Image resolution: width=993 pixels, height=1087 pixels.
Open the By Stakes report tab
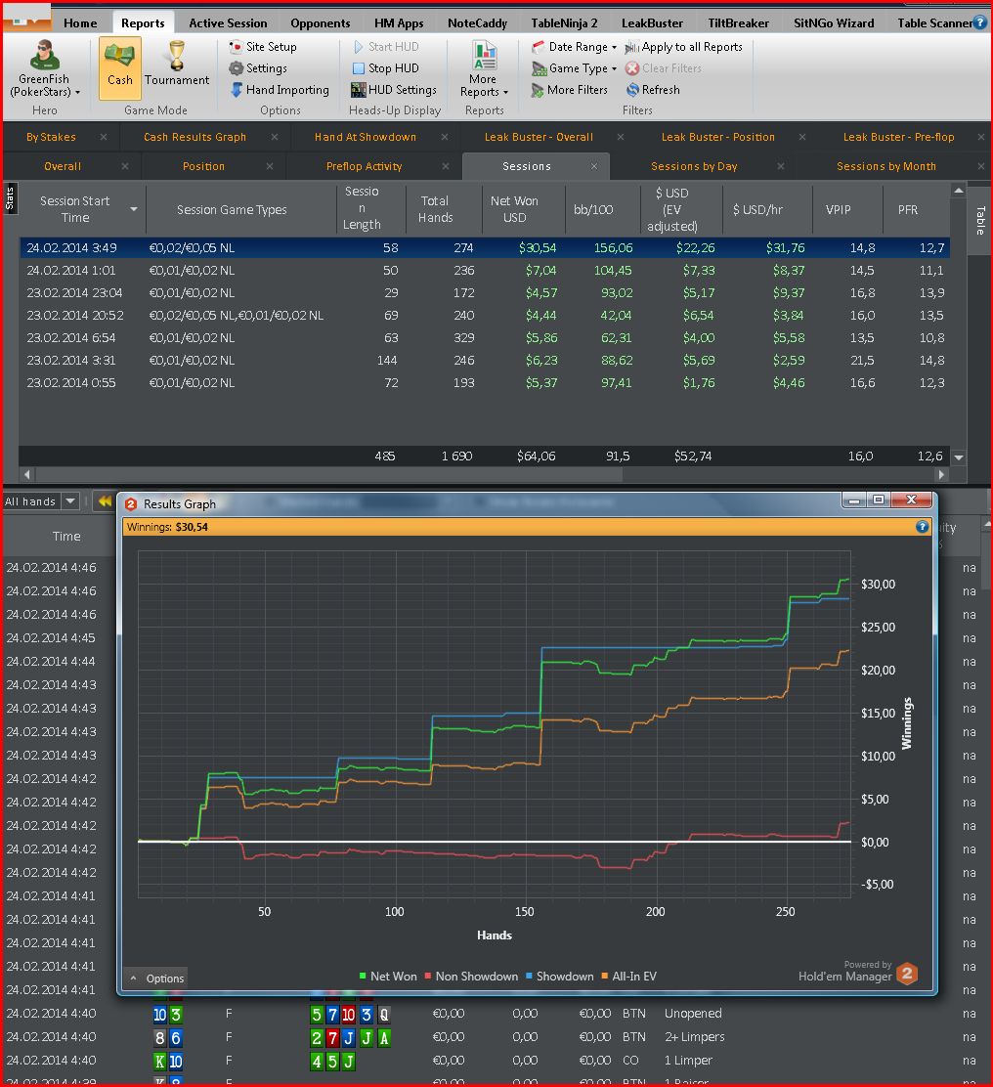click(51, 137)
